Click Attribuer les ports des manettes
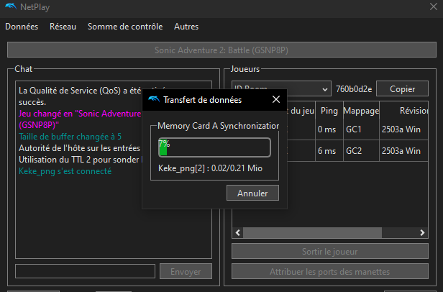The width and height of the screenshot is (443, 292). click(x=330, y=272)
